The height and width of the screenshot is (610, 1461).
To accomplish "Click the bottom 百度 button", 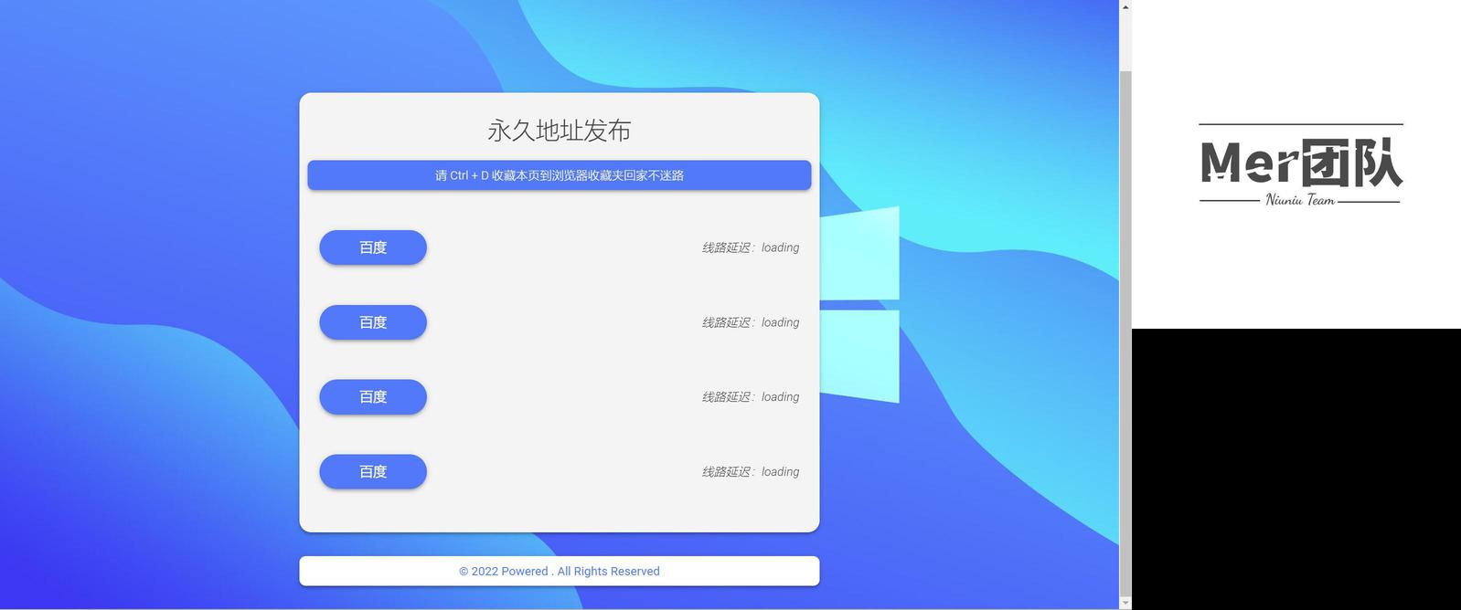I will (373, 472).
